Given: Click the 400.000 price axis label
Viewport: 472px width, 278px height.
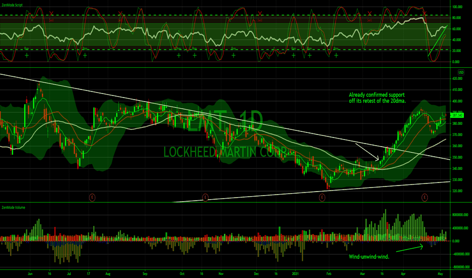Looking at the screenshot, I should (457, 101).
